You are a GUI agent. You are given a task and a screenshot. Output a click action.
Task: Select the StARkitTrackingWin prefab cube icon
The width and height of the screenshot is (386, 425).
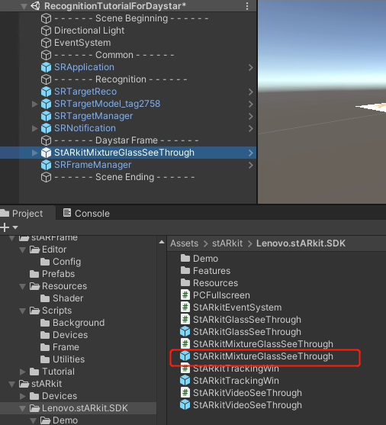(x=185, y=380)
